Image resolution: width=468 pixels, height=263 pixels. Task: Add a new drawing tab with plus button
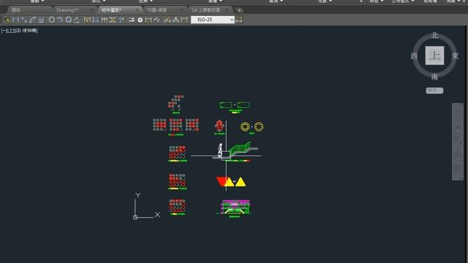pyautogui.click(x=239, y=10)
